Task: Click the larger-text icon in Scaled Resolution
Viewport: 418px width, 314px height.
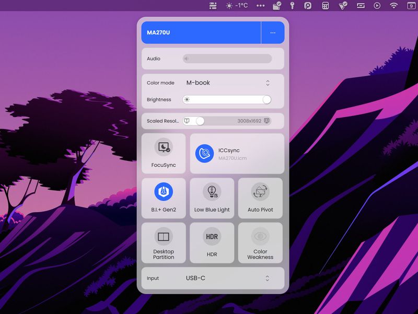Action: pyautogui.click(x=187, y=121)
